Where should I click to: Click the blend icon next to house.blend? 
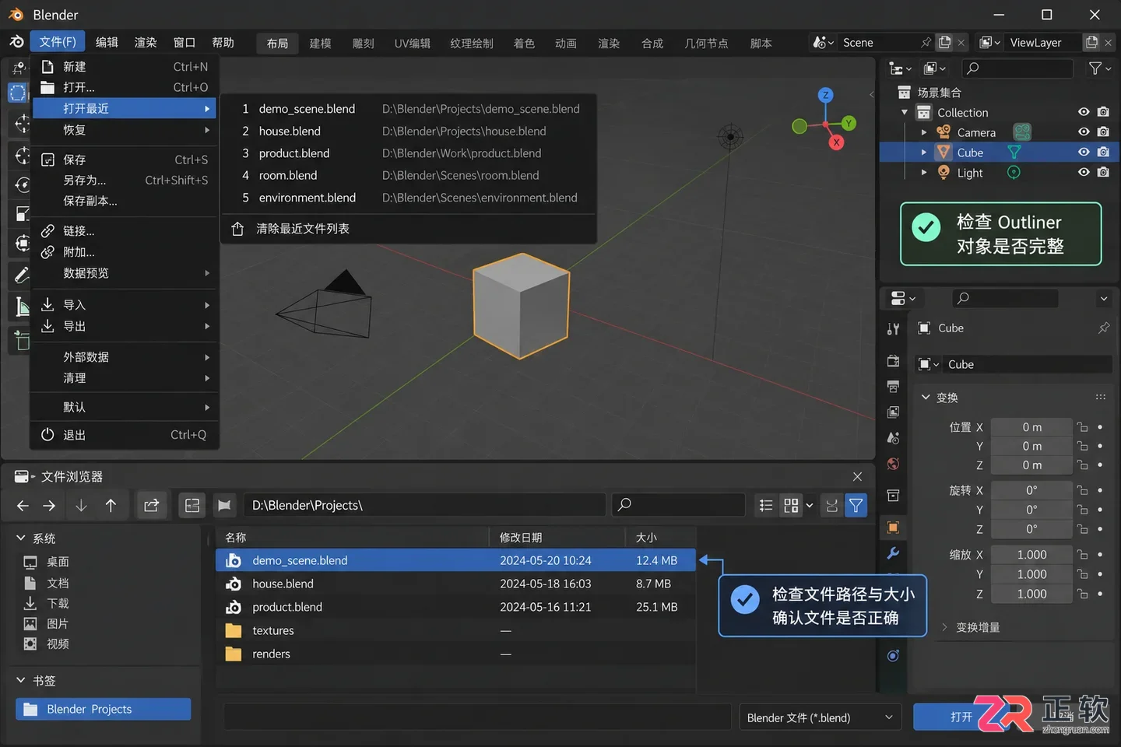[233, 584]
